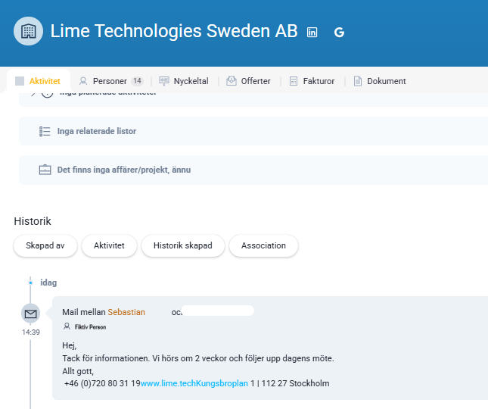Click the Fakturor document icon

point(294,81)
